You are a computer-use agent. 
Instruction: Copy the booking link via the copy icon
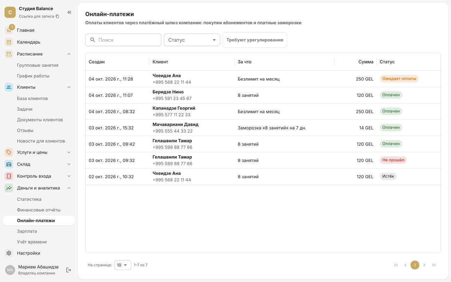pos(57,16)
